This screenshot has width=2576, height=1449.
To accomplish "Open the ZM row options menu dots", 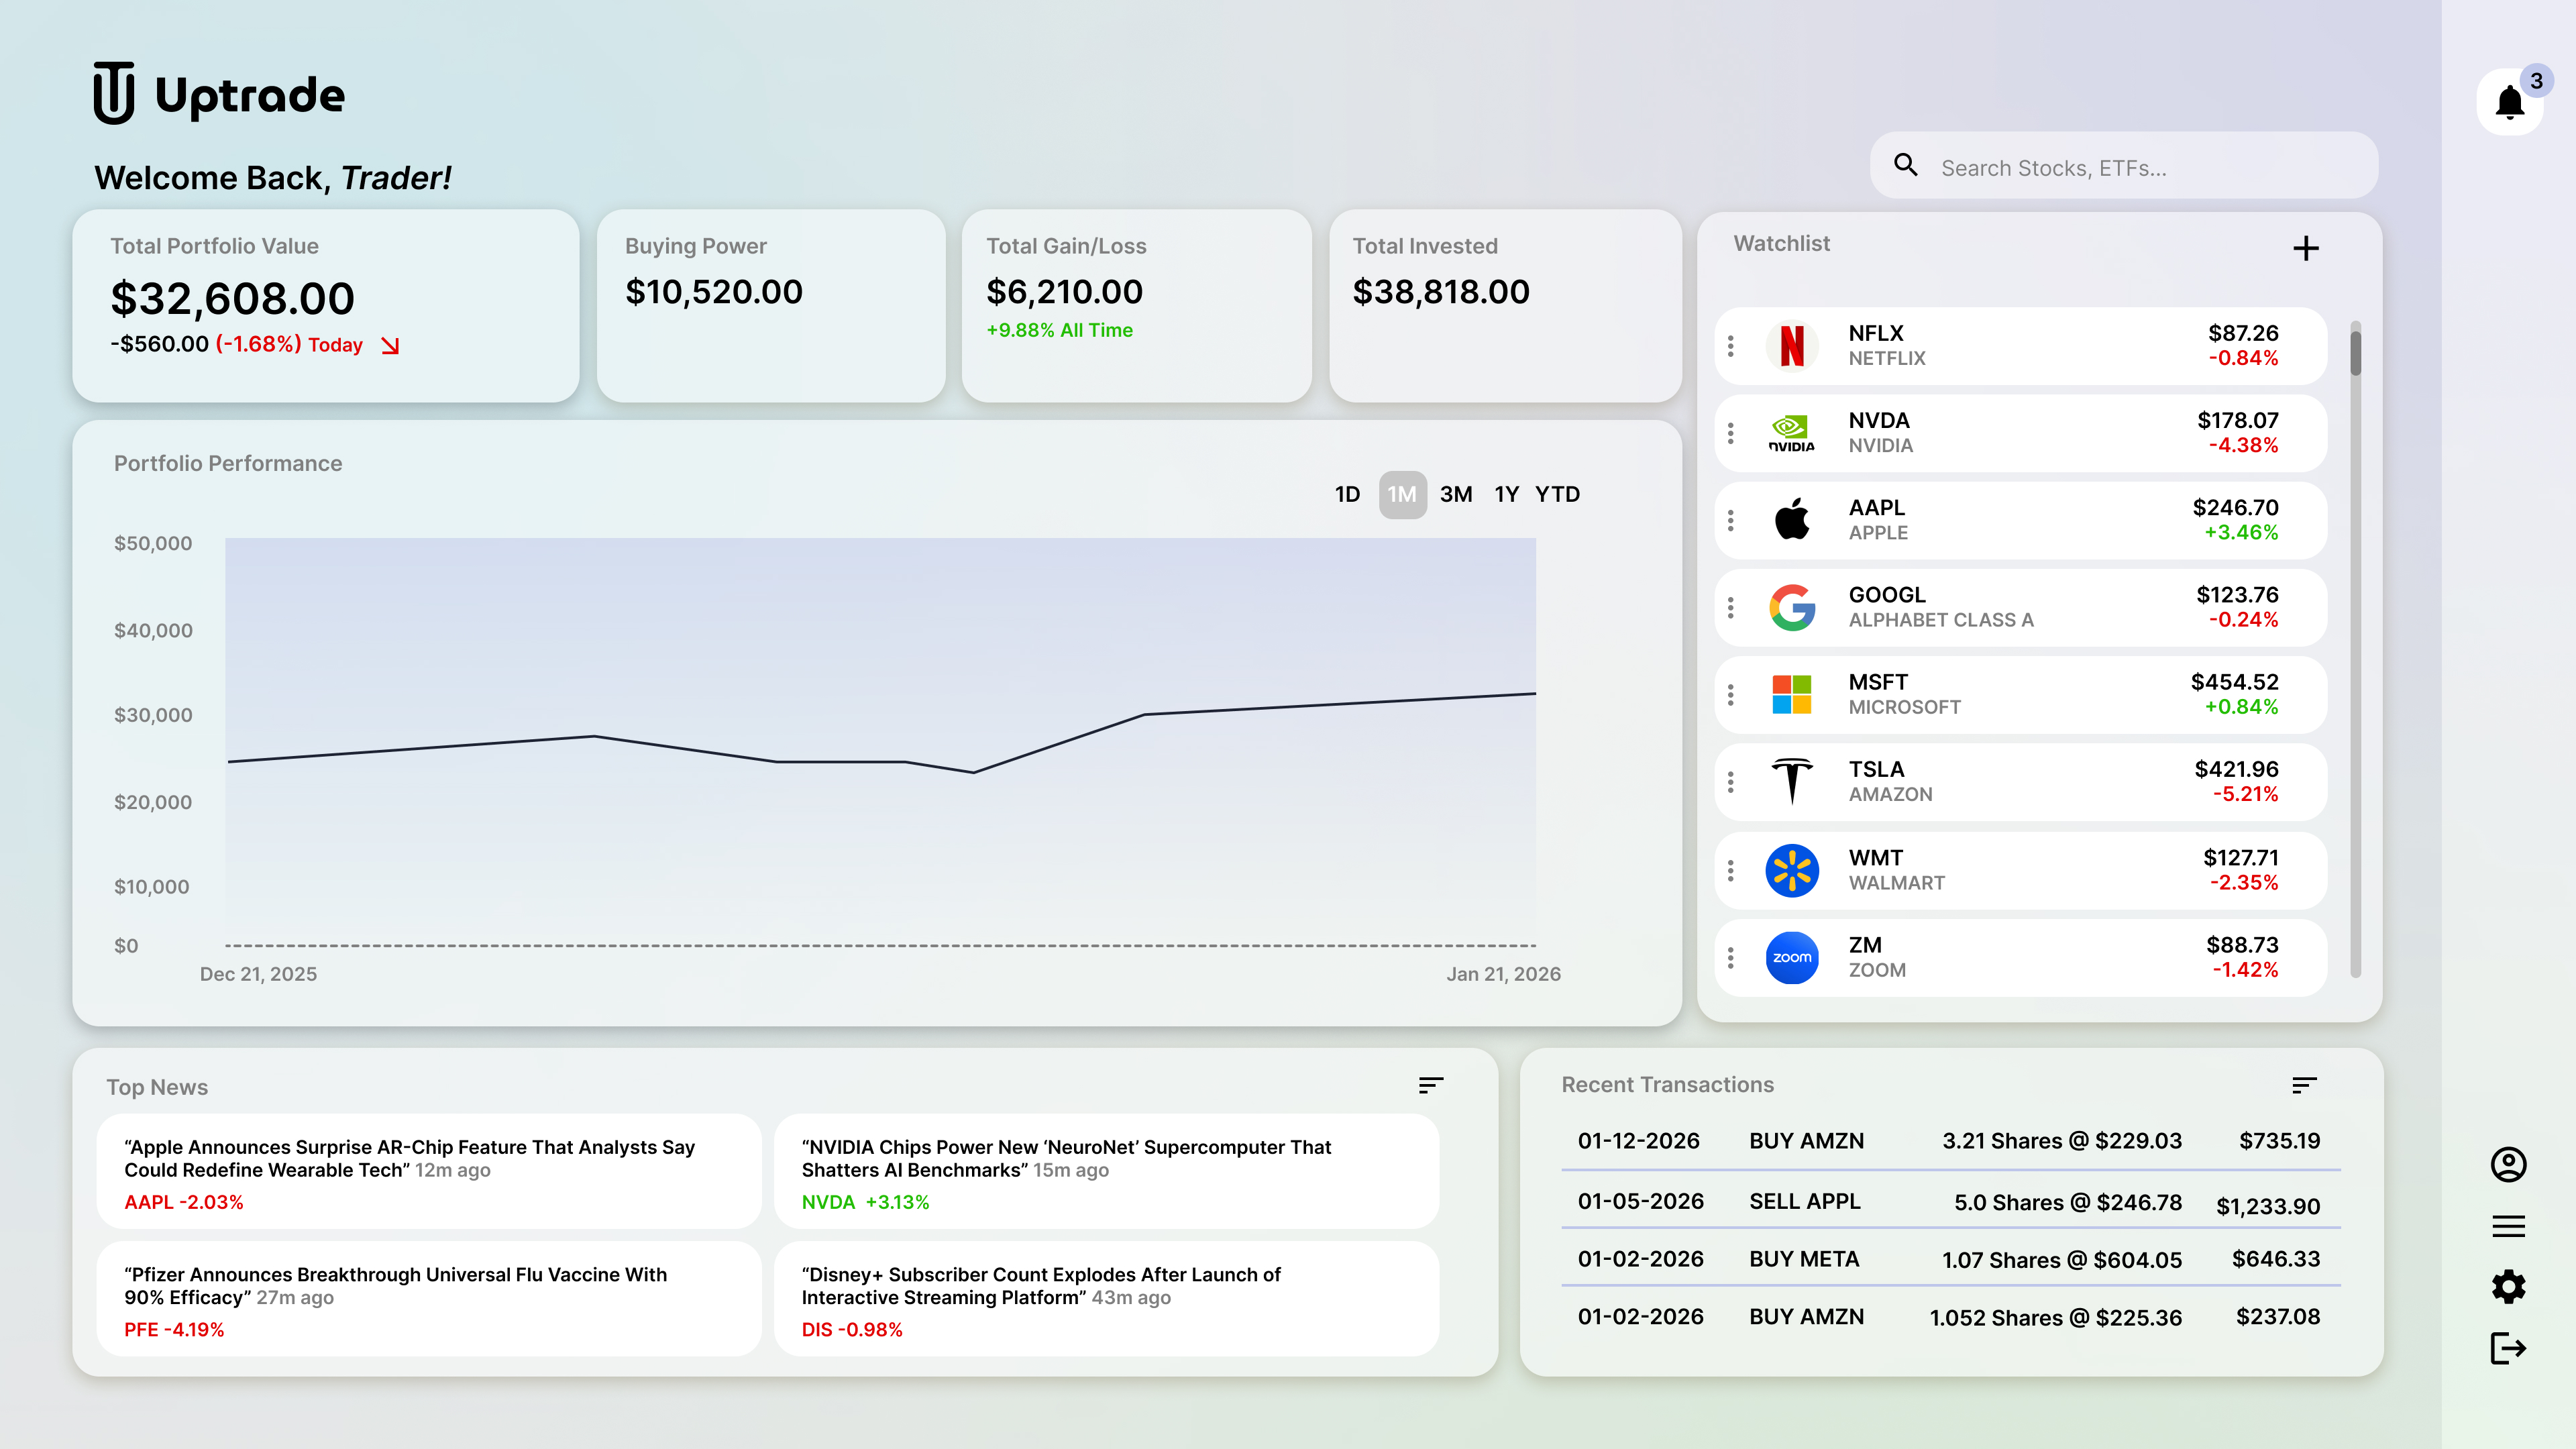I will 1731,957.
